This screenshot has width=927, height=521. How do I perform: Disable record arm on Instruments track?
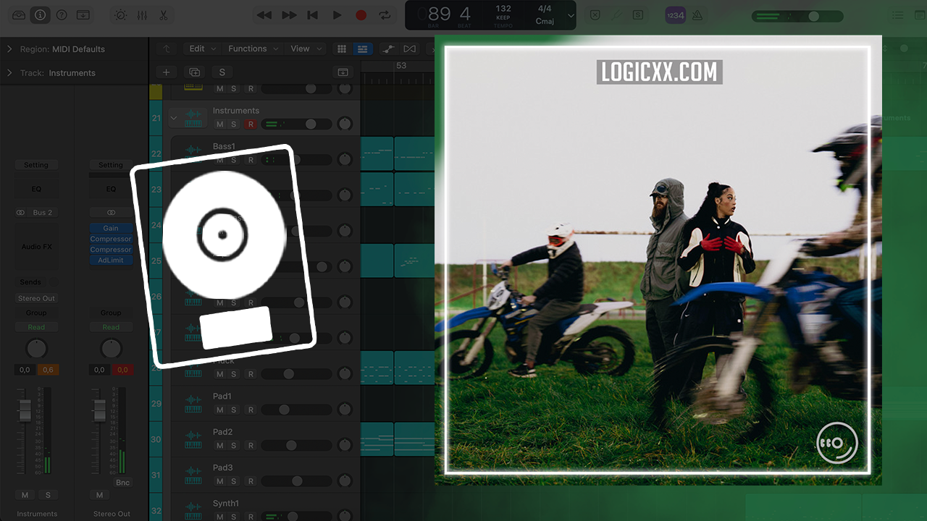[251, 124]
